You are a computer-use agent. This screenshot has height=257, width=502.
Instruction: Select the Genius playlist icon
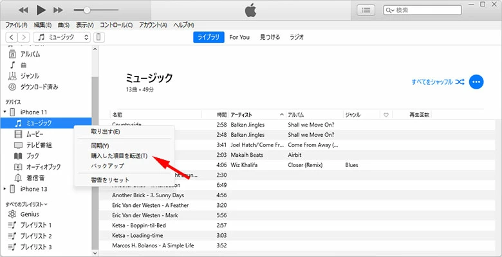pos(12,215)
